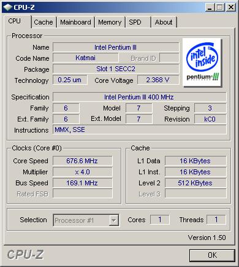Viewport: 239px width, 267px height.
Task: Switch to the Memory tab
Action: point(110,22)
